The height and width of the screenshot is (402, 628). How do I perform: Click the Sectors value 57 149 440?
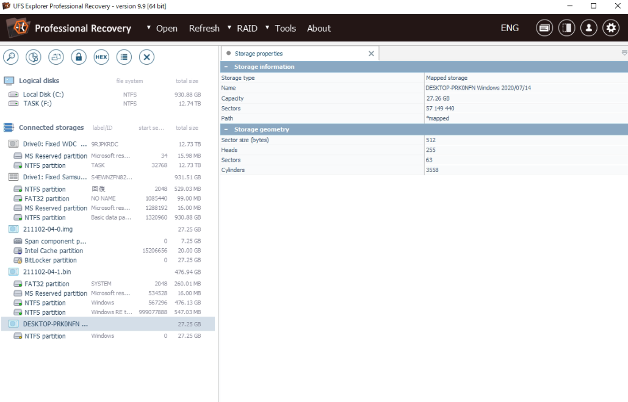tap(440, 108)
